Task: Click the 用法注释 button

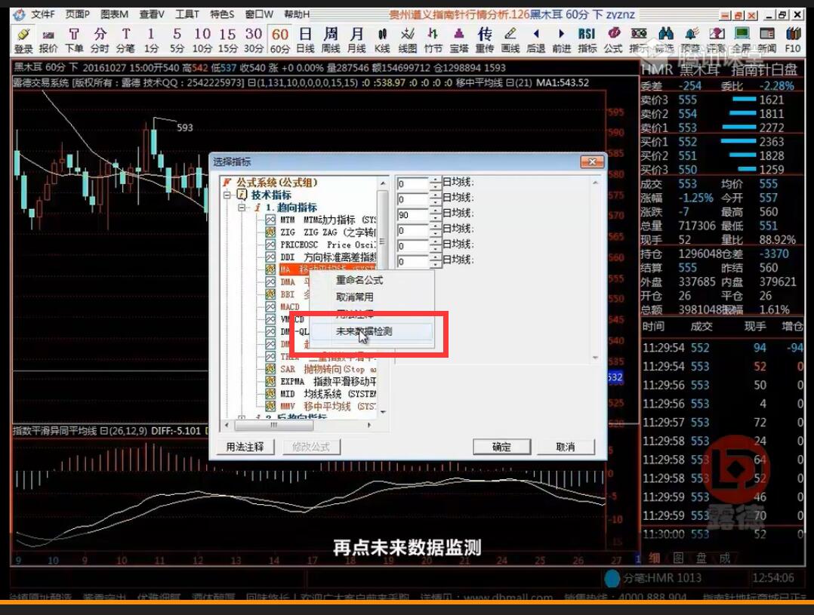Action: (x=245, y=447)
